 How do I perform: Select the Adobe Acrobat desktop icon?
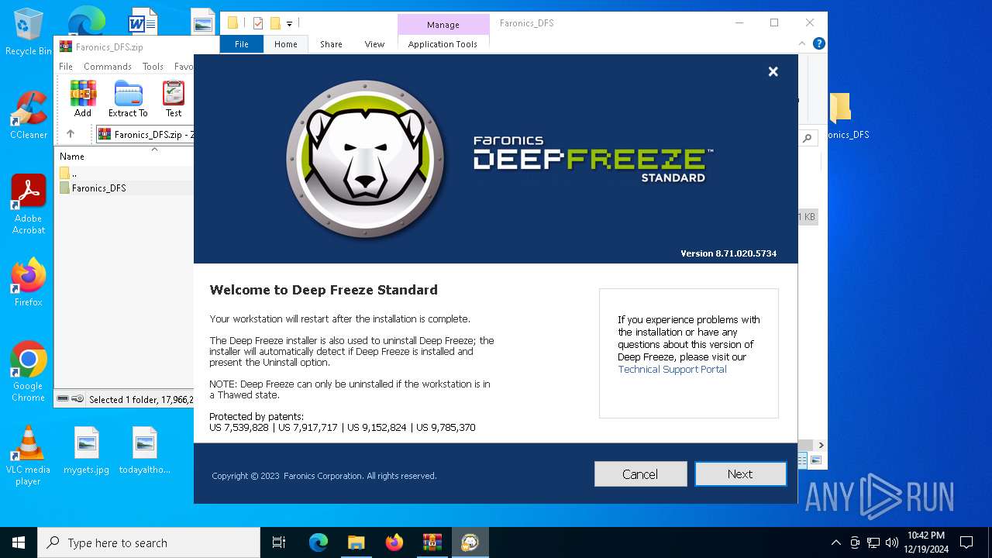click(29, 205)
